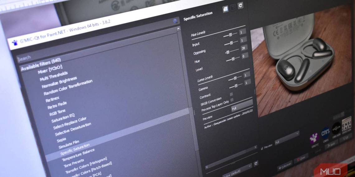Click the copy command to clipboard icon

tap(225, 9)
